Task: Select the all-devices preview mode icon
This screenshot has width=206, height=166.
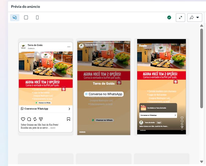Action: click(x=15, y=18)
